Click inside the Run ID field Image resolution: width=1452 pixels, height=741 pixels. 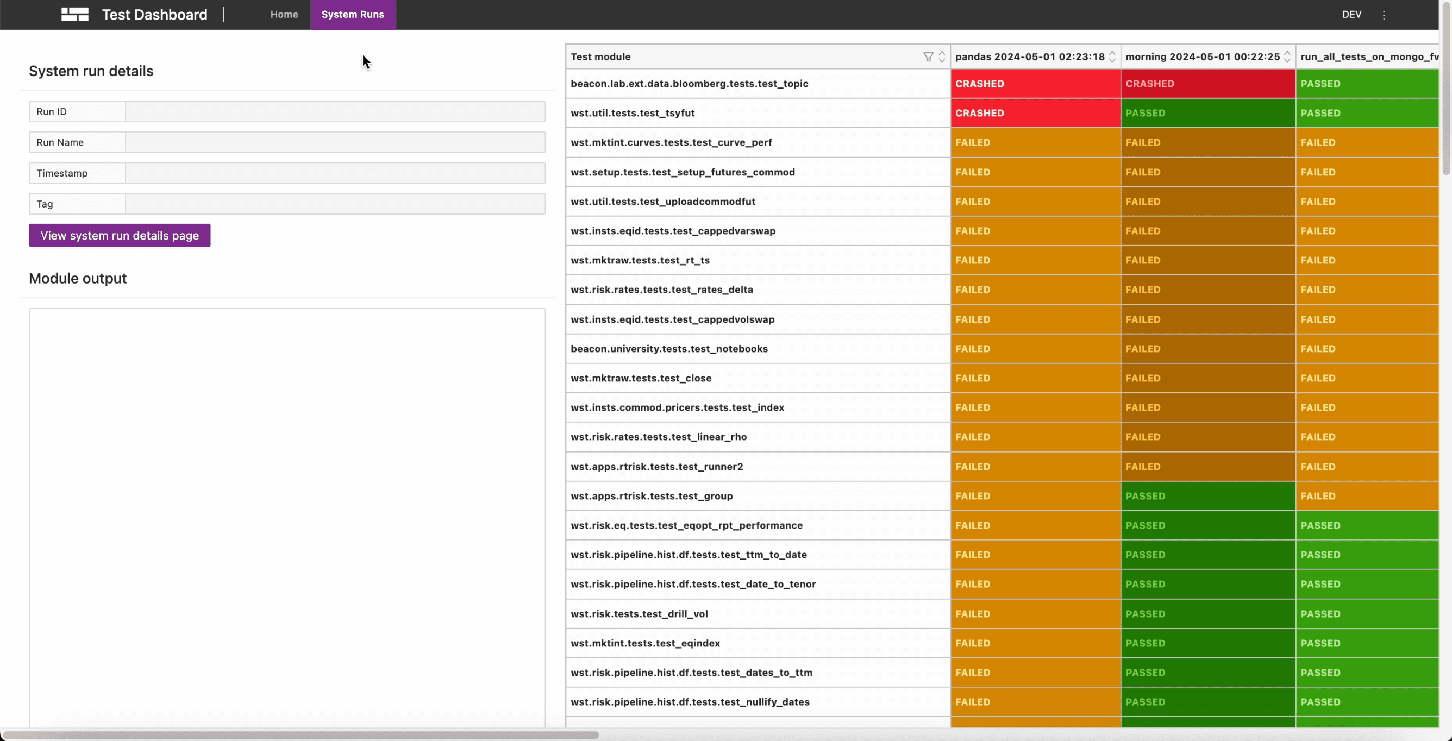point(335,111)
